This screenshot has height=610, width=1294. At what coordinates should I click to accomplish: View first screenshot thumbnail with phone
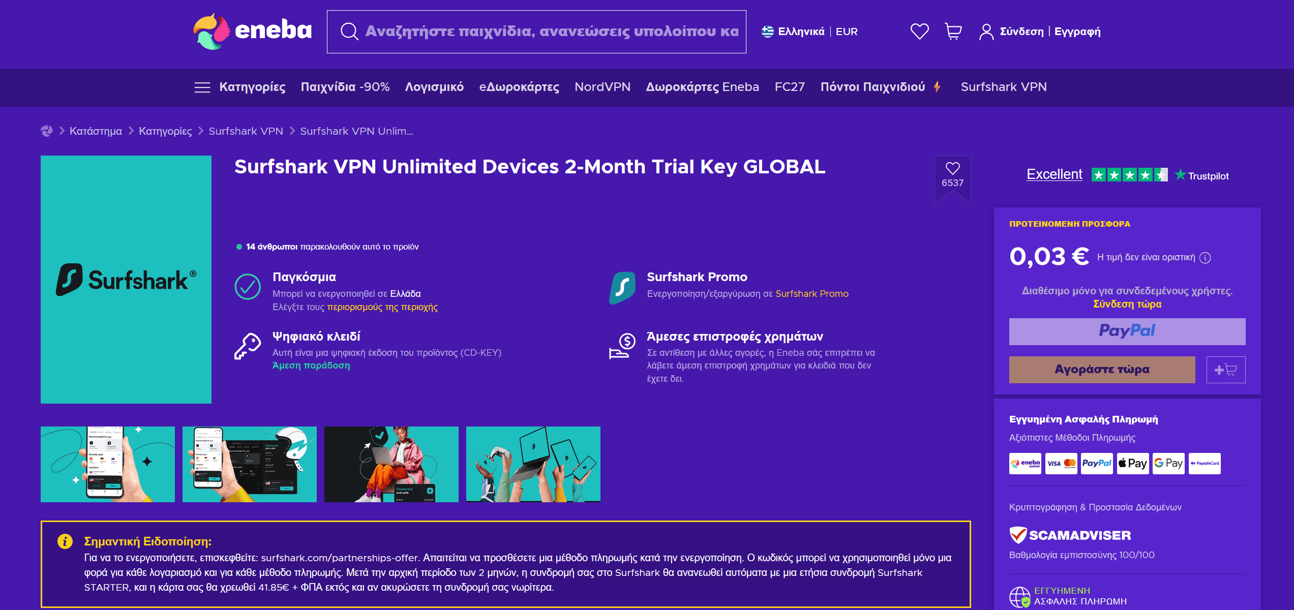click(x=108, y=464)
